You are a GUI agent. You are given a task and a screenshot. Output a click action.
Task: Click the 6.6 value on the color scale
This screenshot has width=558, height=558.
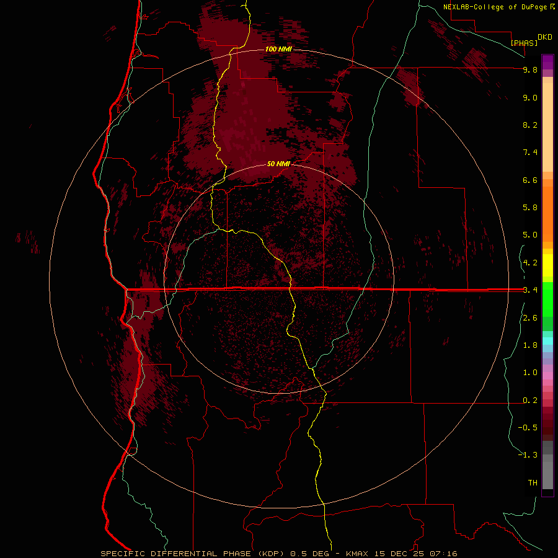pos(530,180)
